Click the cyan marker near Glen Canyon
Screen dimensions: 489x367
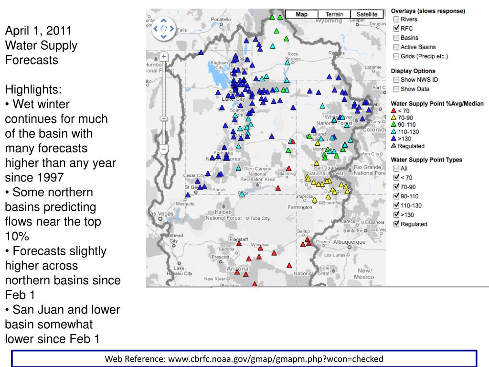pyautogui.click(x=239, y=168)
